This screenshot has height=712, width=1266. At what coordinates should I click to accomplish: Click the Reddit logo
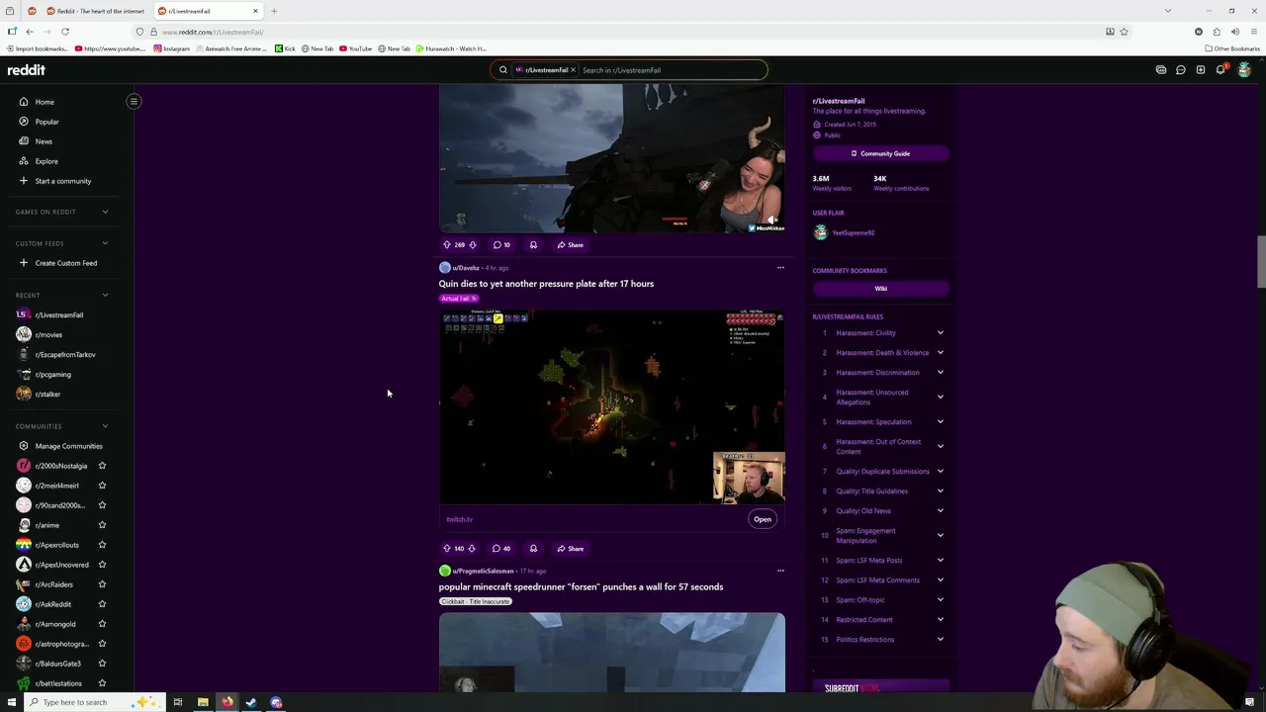click(27, 70)
